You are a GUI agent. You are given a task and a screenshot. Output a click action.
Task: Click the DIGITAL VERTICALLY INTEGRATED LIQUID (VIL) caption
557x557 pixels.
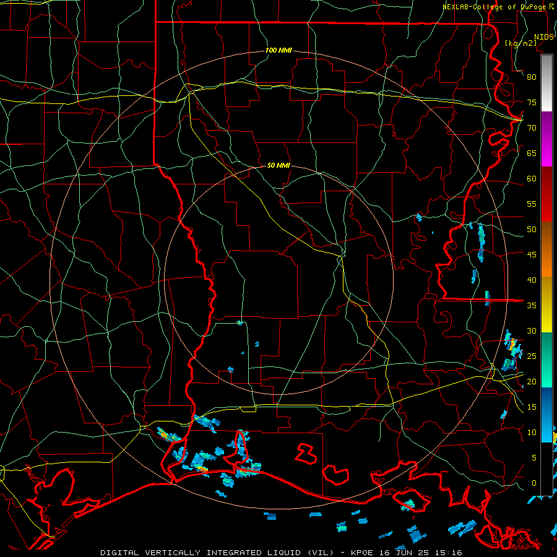point(217,553)
